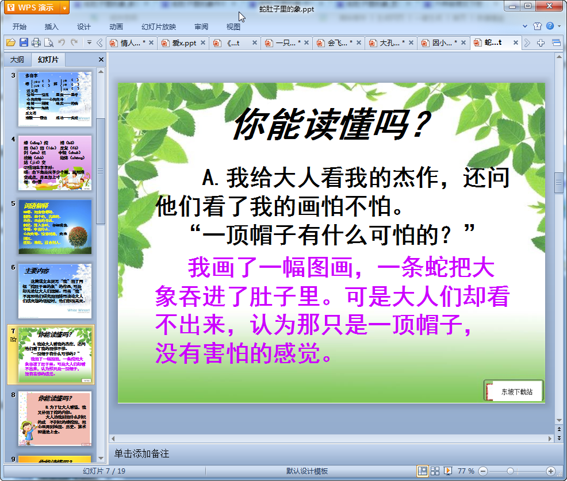Print the document using the printer icon
Image resolution: width=567 pixels, height=481 pixels.
coord(36,43)
